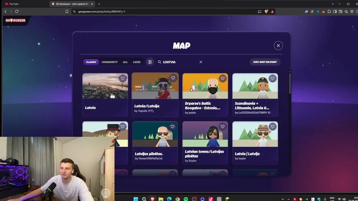
Task: Open the Windows Start menu
Action: point(136,199)
